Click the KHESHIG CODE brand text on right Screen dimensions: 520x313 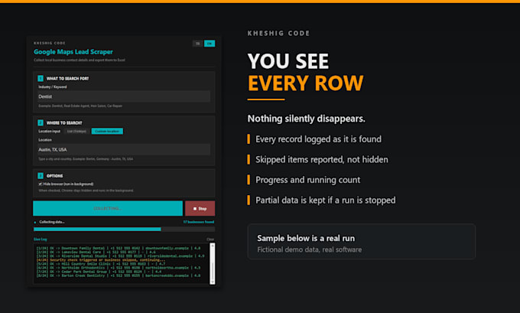click(278, 33)
